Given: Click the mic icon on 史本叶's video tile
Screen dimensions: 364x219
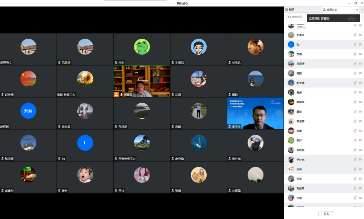Looking at the screenshot, I should pos(230,127).
